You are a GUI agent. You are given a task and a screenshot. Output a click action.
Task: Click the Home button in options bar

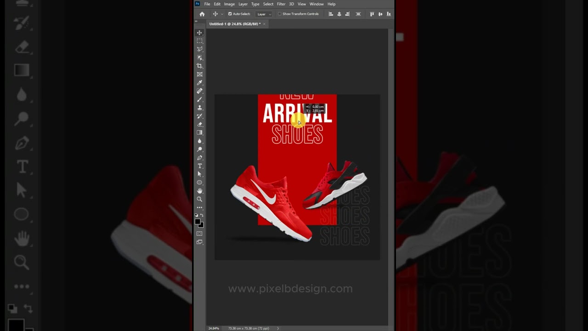(x=202, y=14)
